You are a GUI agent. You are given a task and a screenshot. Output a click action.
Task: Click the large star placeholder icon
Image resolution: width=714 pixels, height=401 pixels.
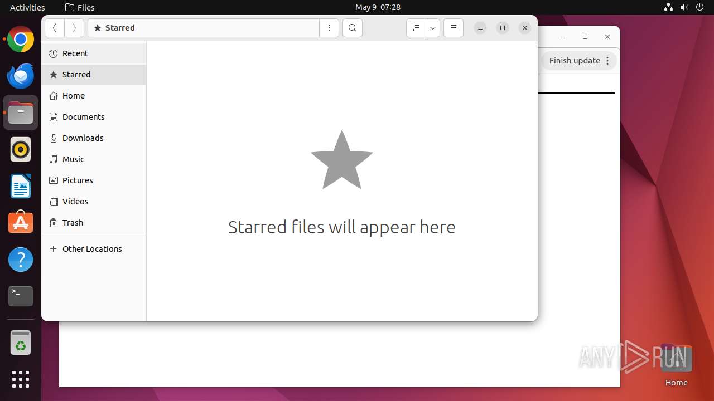[x=342, y=160]
